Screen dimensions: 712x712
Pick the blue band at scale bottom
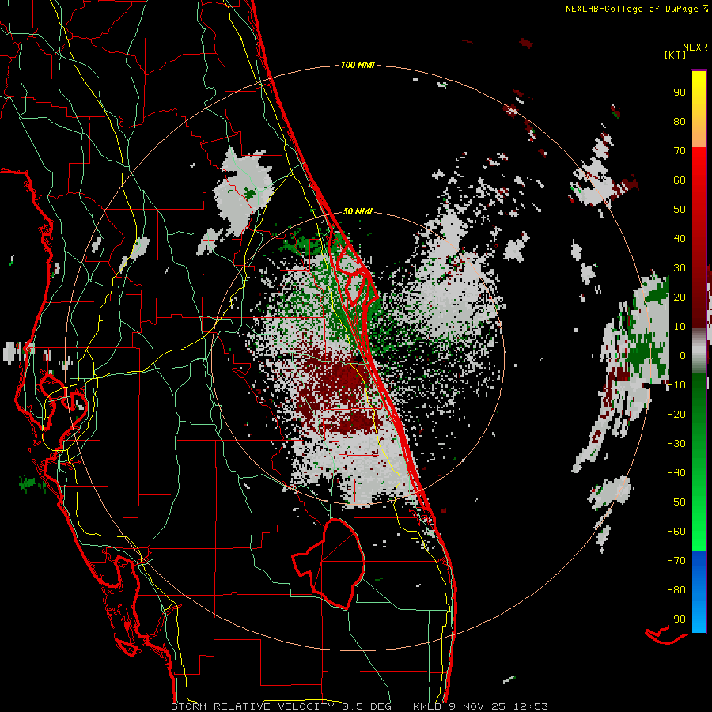(x=699, y=592)
